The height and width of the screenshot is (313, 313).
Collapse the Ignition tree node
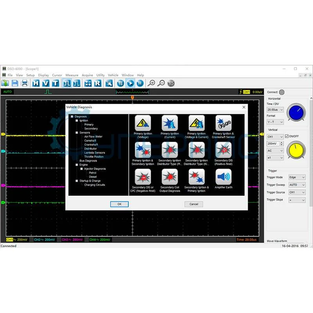click(77, 121)
